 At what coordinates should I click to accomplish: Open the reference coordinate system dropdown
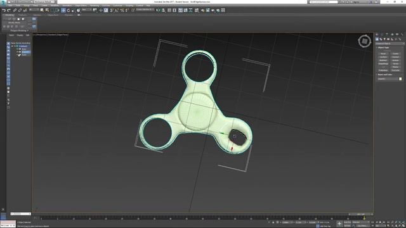coord(87,9)
